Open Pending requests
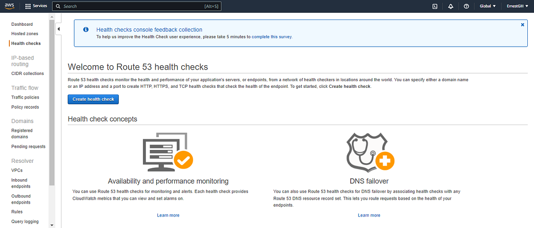 28,146
